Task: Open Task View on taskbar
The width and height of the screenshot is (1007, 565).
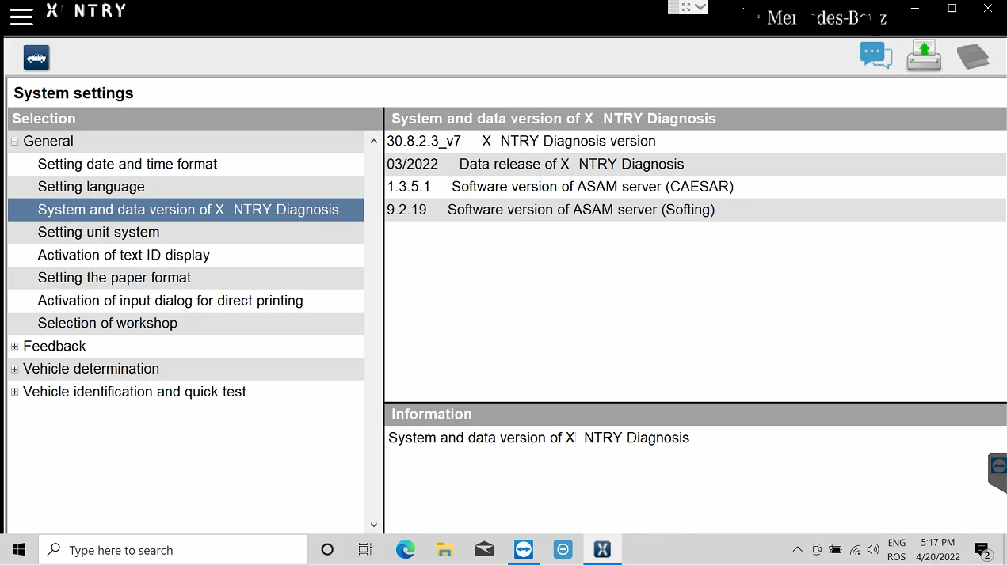Action: (365, 550)
